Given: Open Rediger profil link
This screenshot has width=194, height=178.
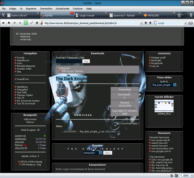Looking at the screenshot, I should (x=158, y=58).
